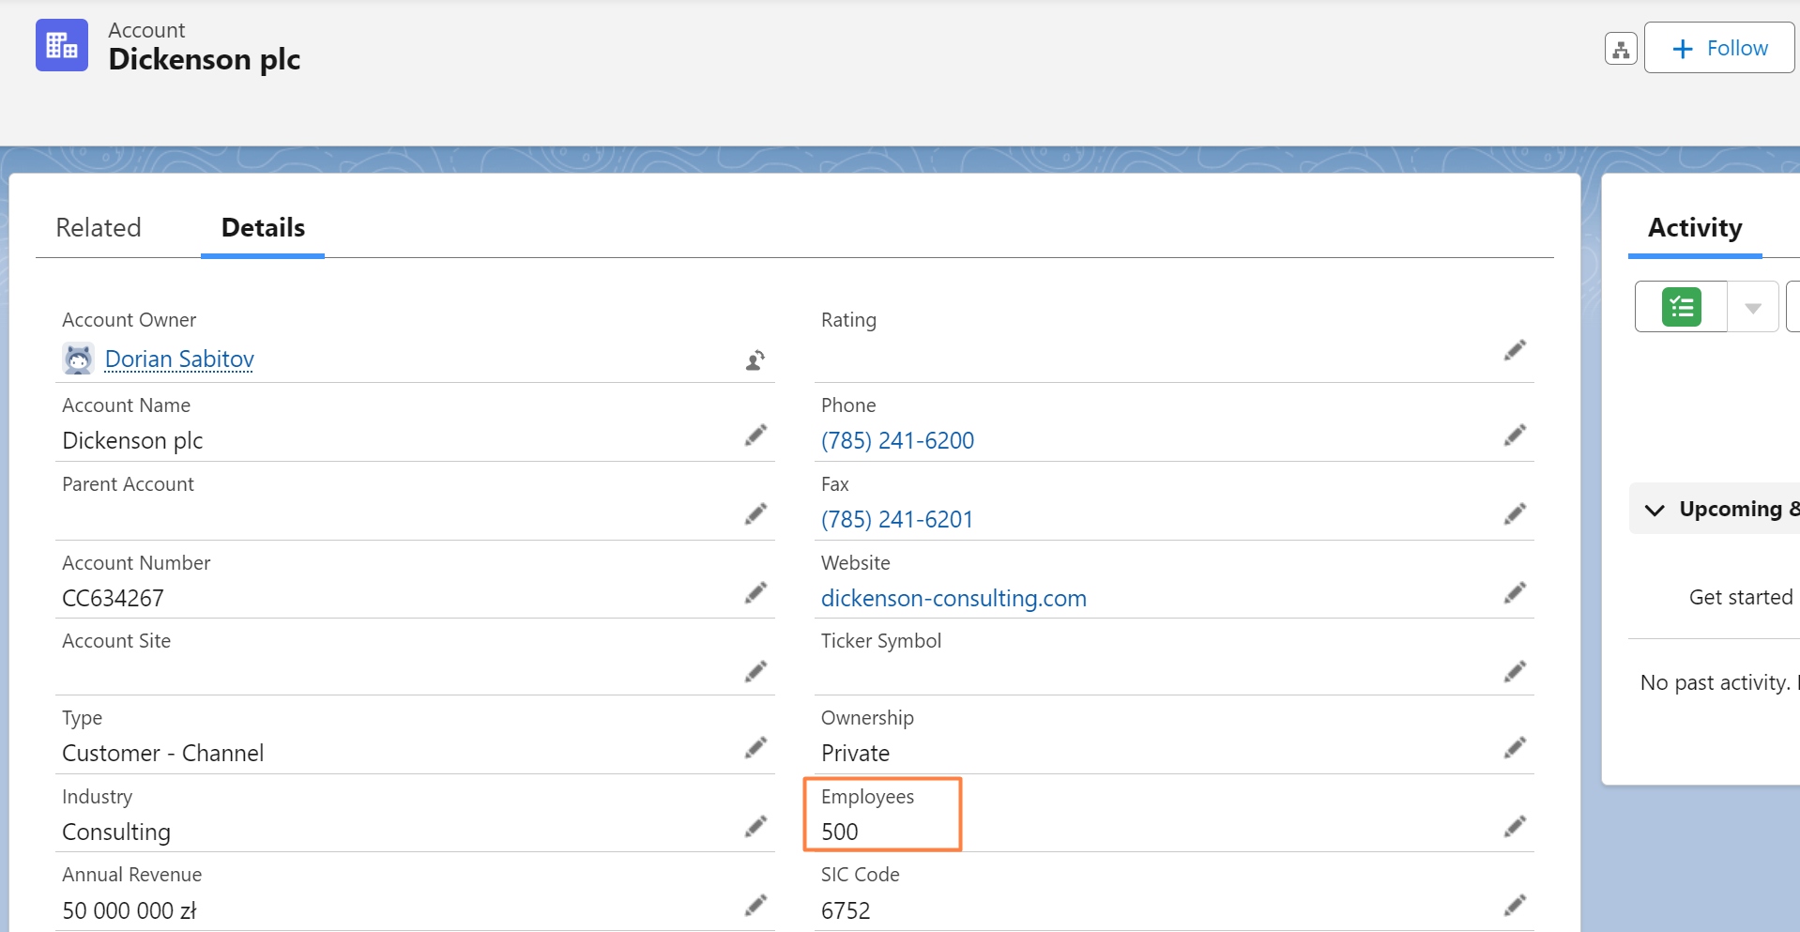Click the green New Task icon

pos(1681,307)
